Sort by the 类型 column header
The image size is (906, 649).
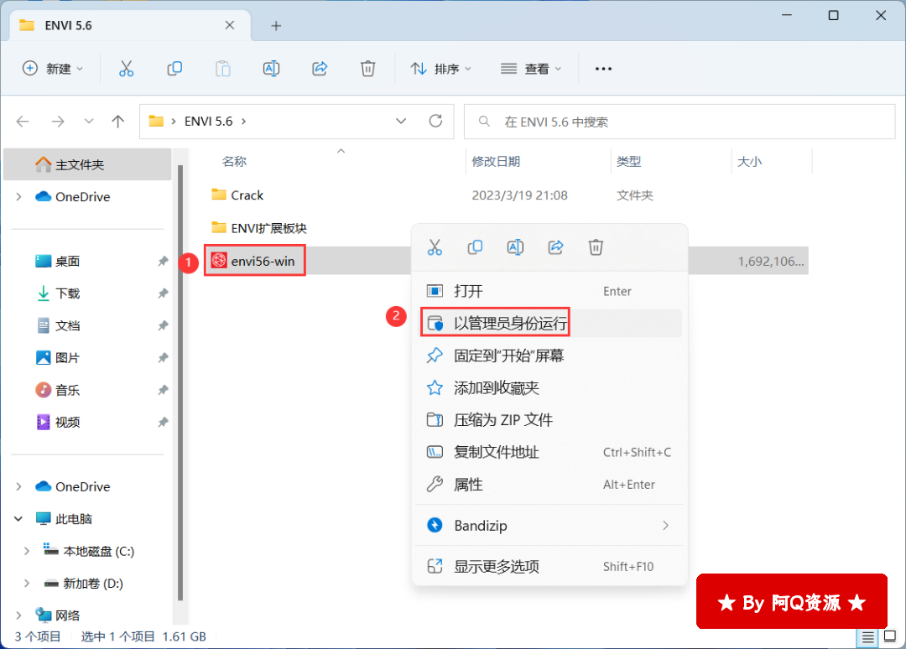coord(628,162)
